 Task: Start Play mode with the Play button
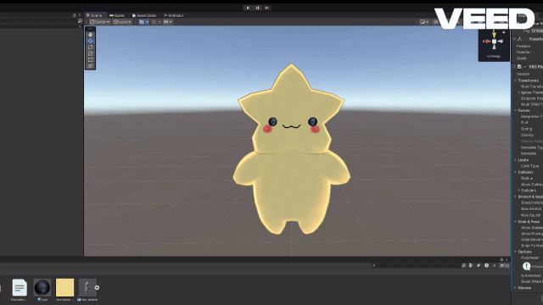point(248,8)
